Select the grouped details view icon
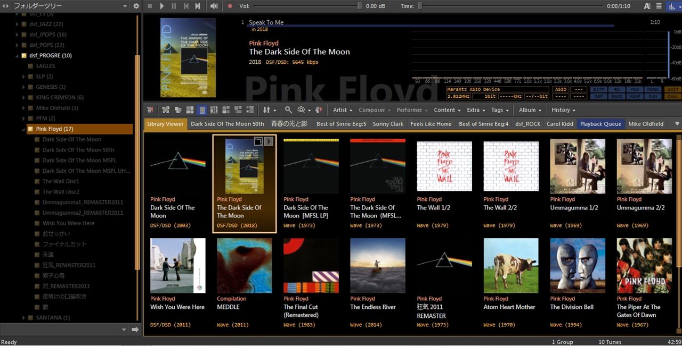 click(238, 110)
